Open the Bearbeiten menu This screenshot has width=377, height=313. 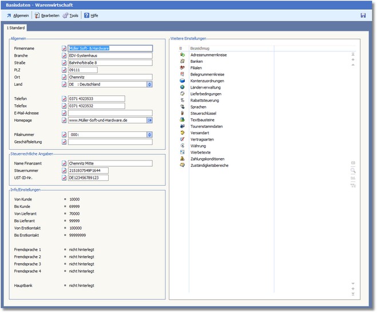click(46, 15)
